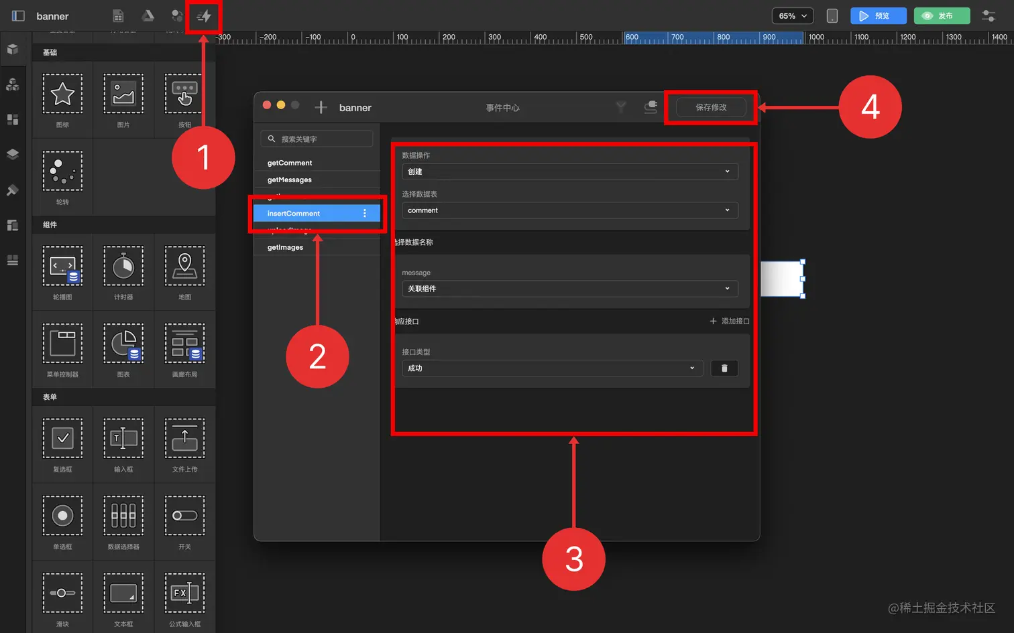Open the message dropdown showing 关联组件
1014x633 pixels.
(570, 289)
